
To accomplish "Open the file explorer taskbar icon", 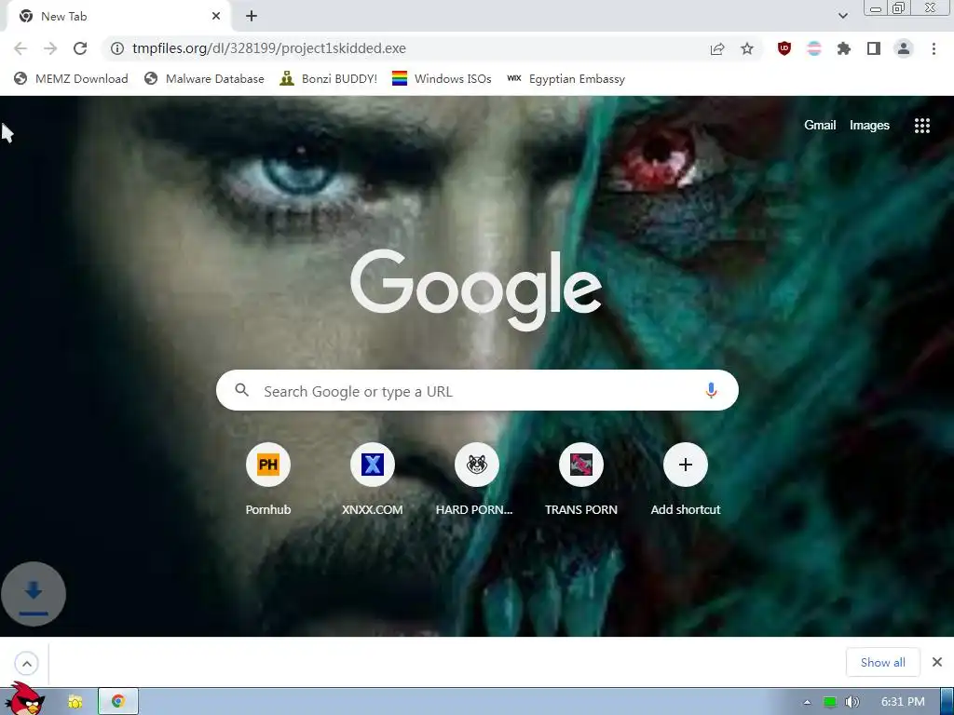I will click(x=75, y=702).
